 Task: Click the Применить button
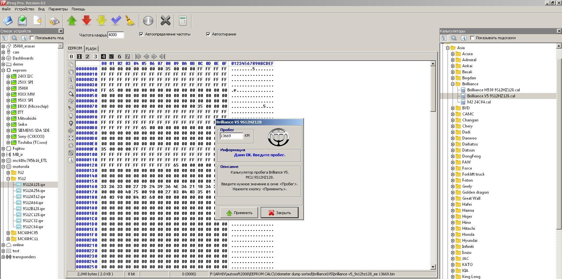click(x=239, y=213)
